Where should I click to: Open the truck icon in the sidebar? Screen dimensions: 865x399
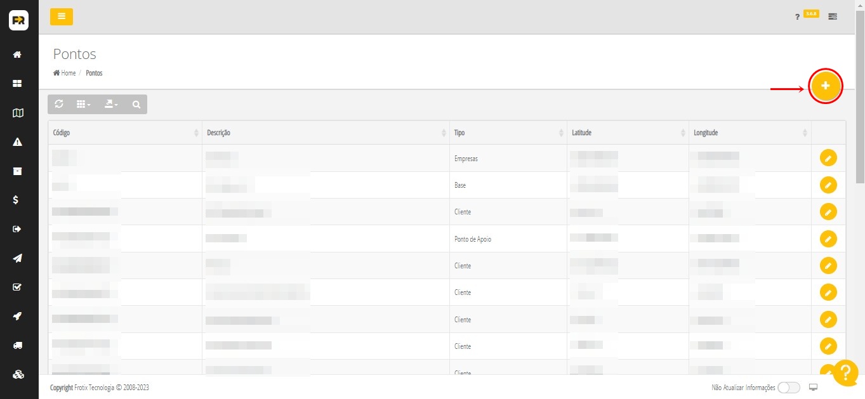coord(18,345)
